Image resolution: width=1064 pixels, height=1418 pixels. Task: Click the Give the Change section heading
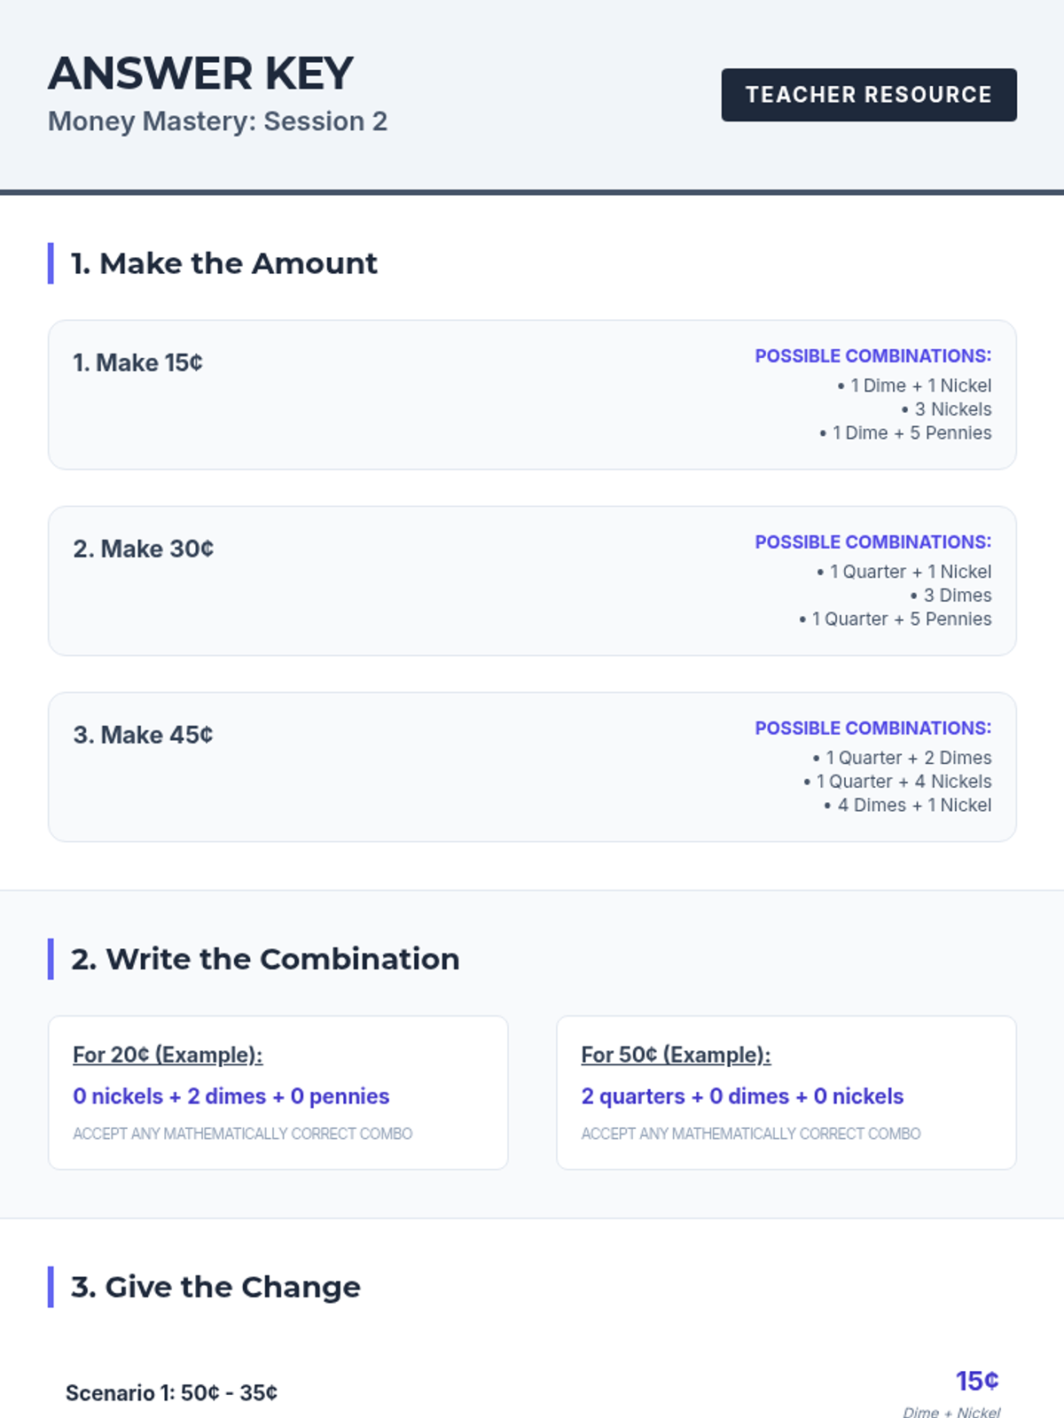click(215, 1287)
